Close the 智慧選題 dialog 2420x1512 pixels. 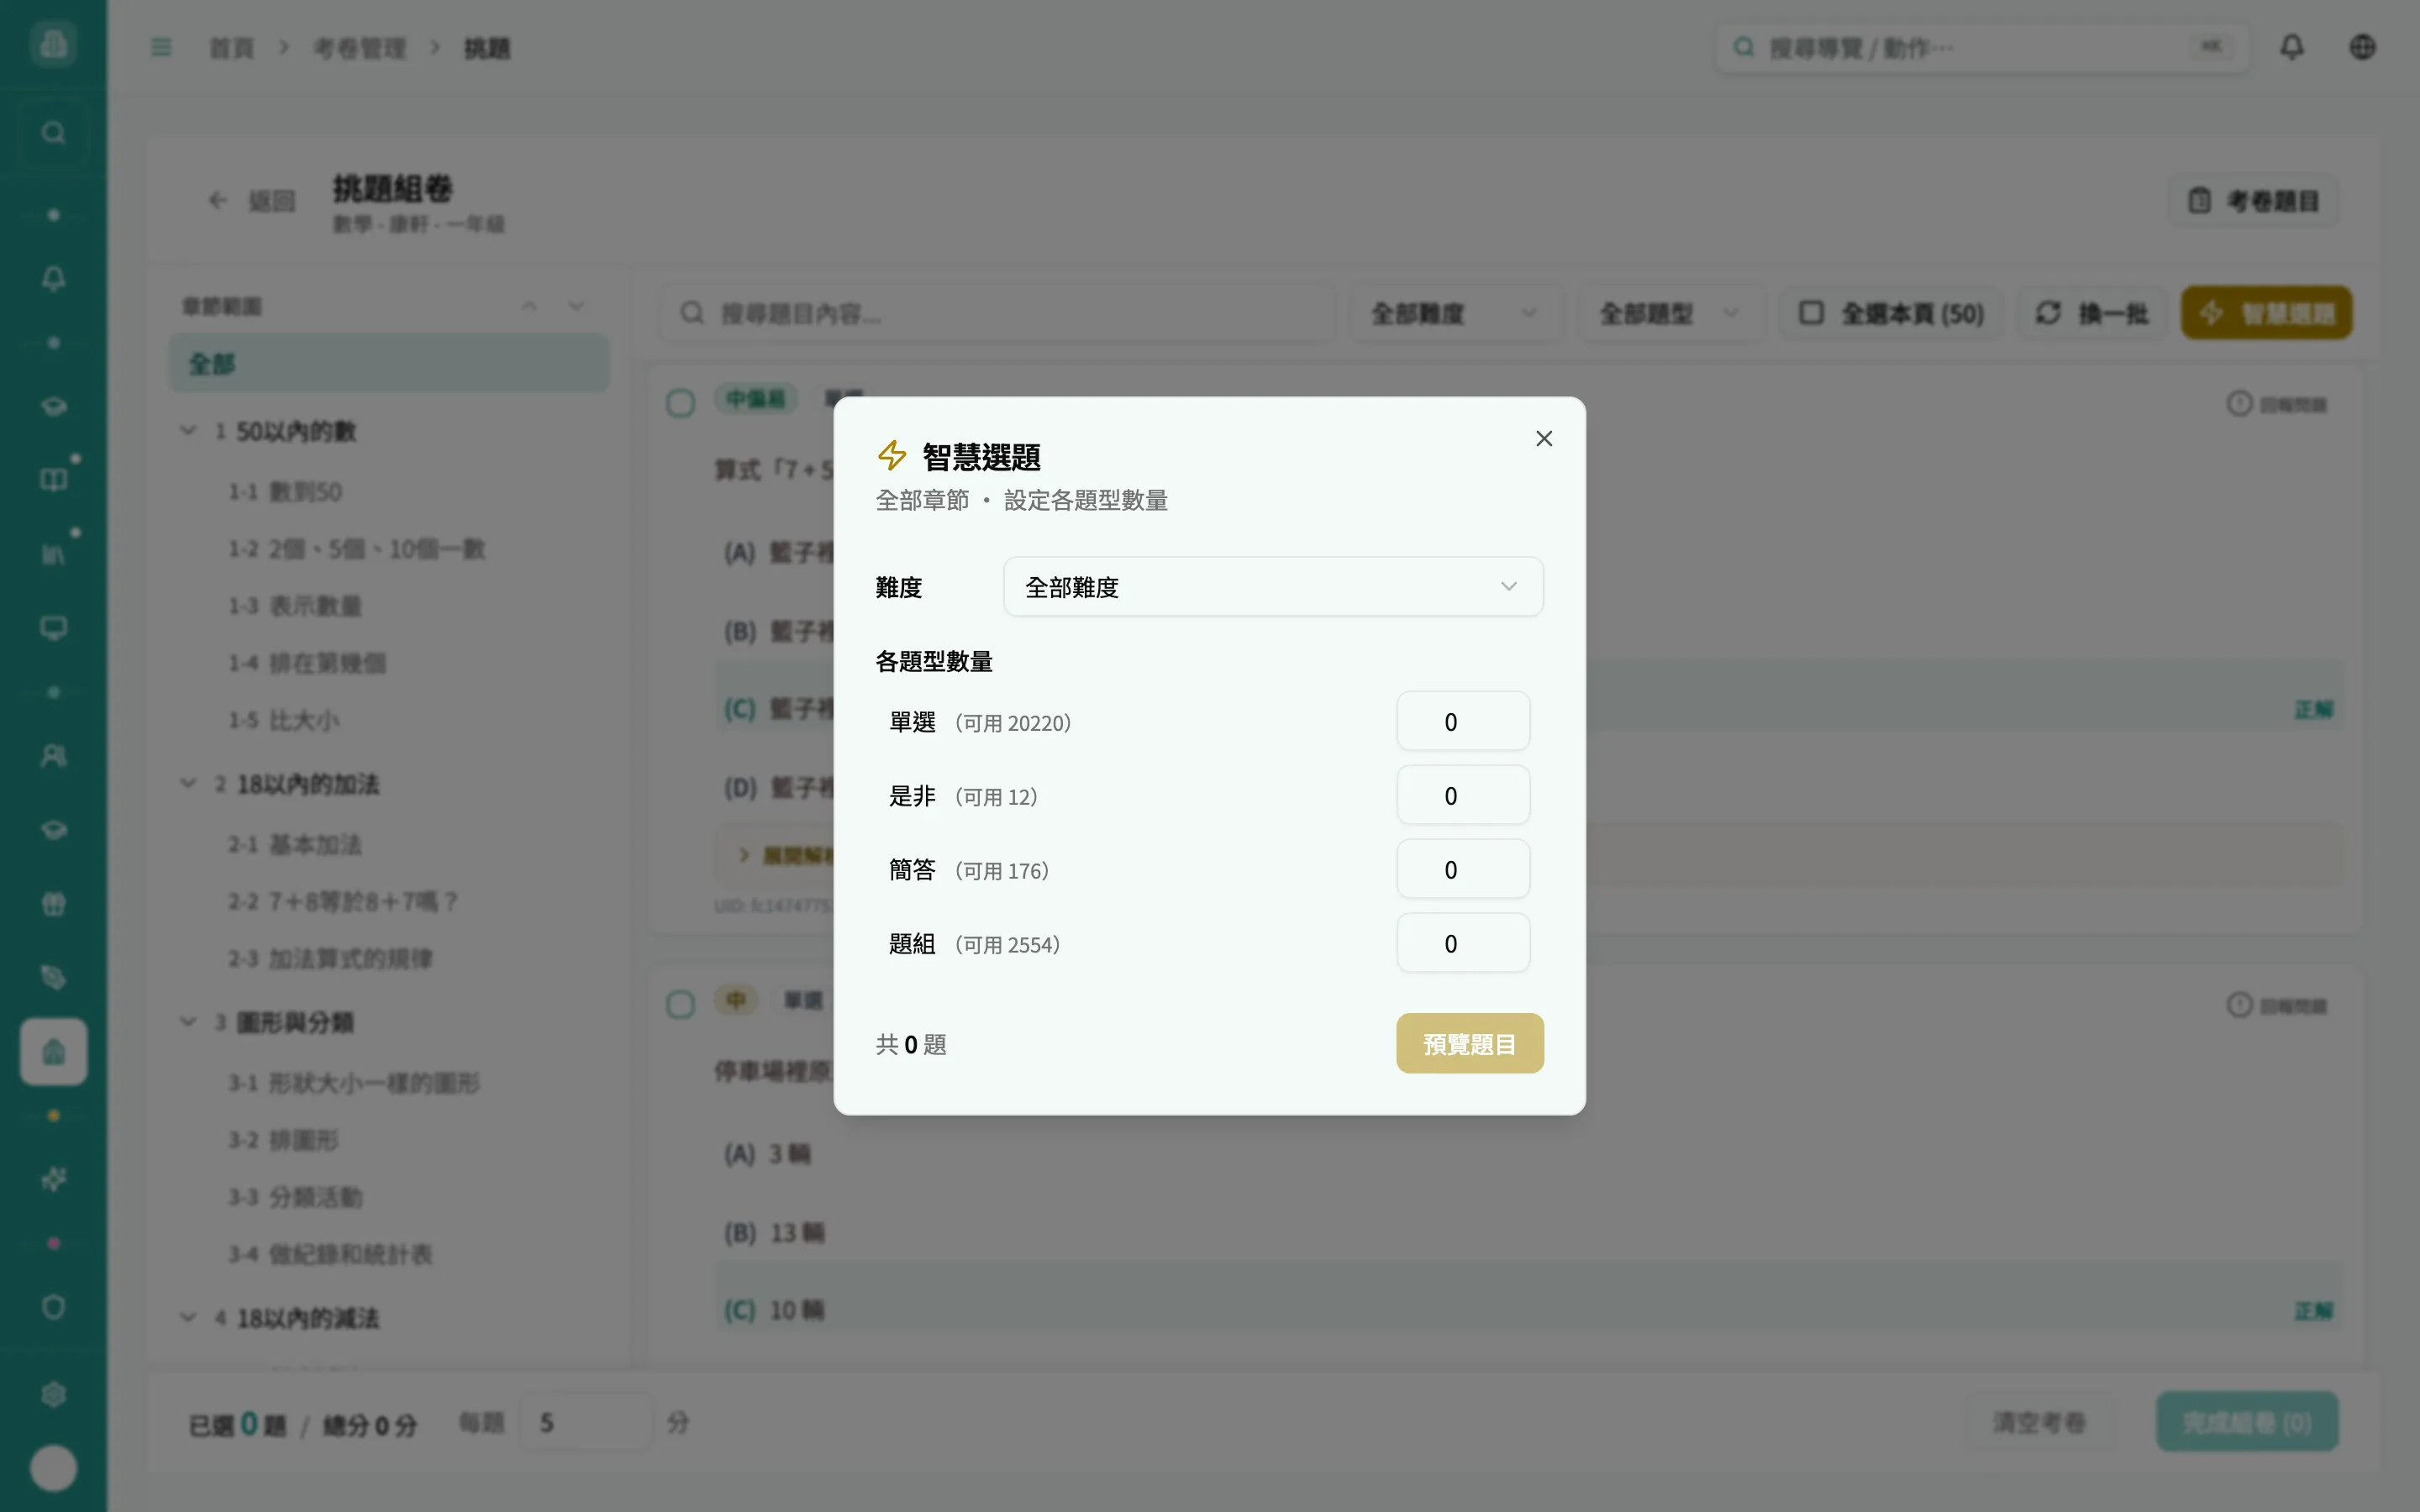click(x=1544, y=438)
